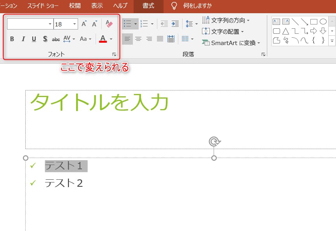This screenshot has height=231, width=336.
Task: Switch to the 書式 ribbon tab
Action: tap(148, 6)
